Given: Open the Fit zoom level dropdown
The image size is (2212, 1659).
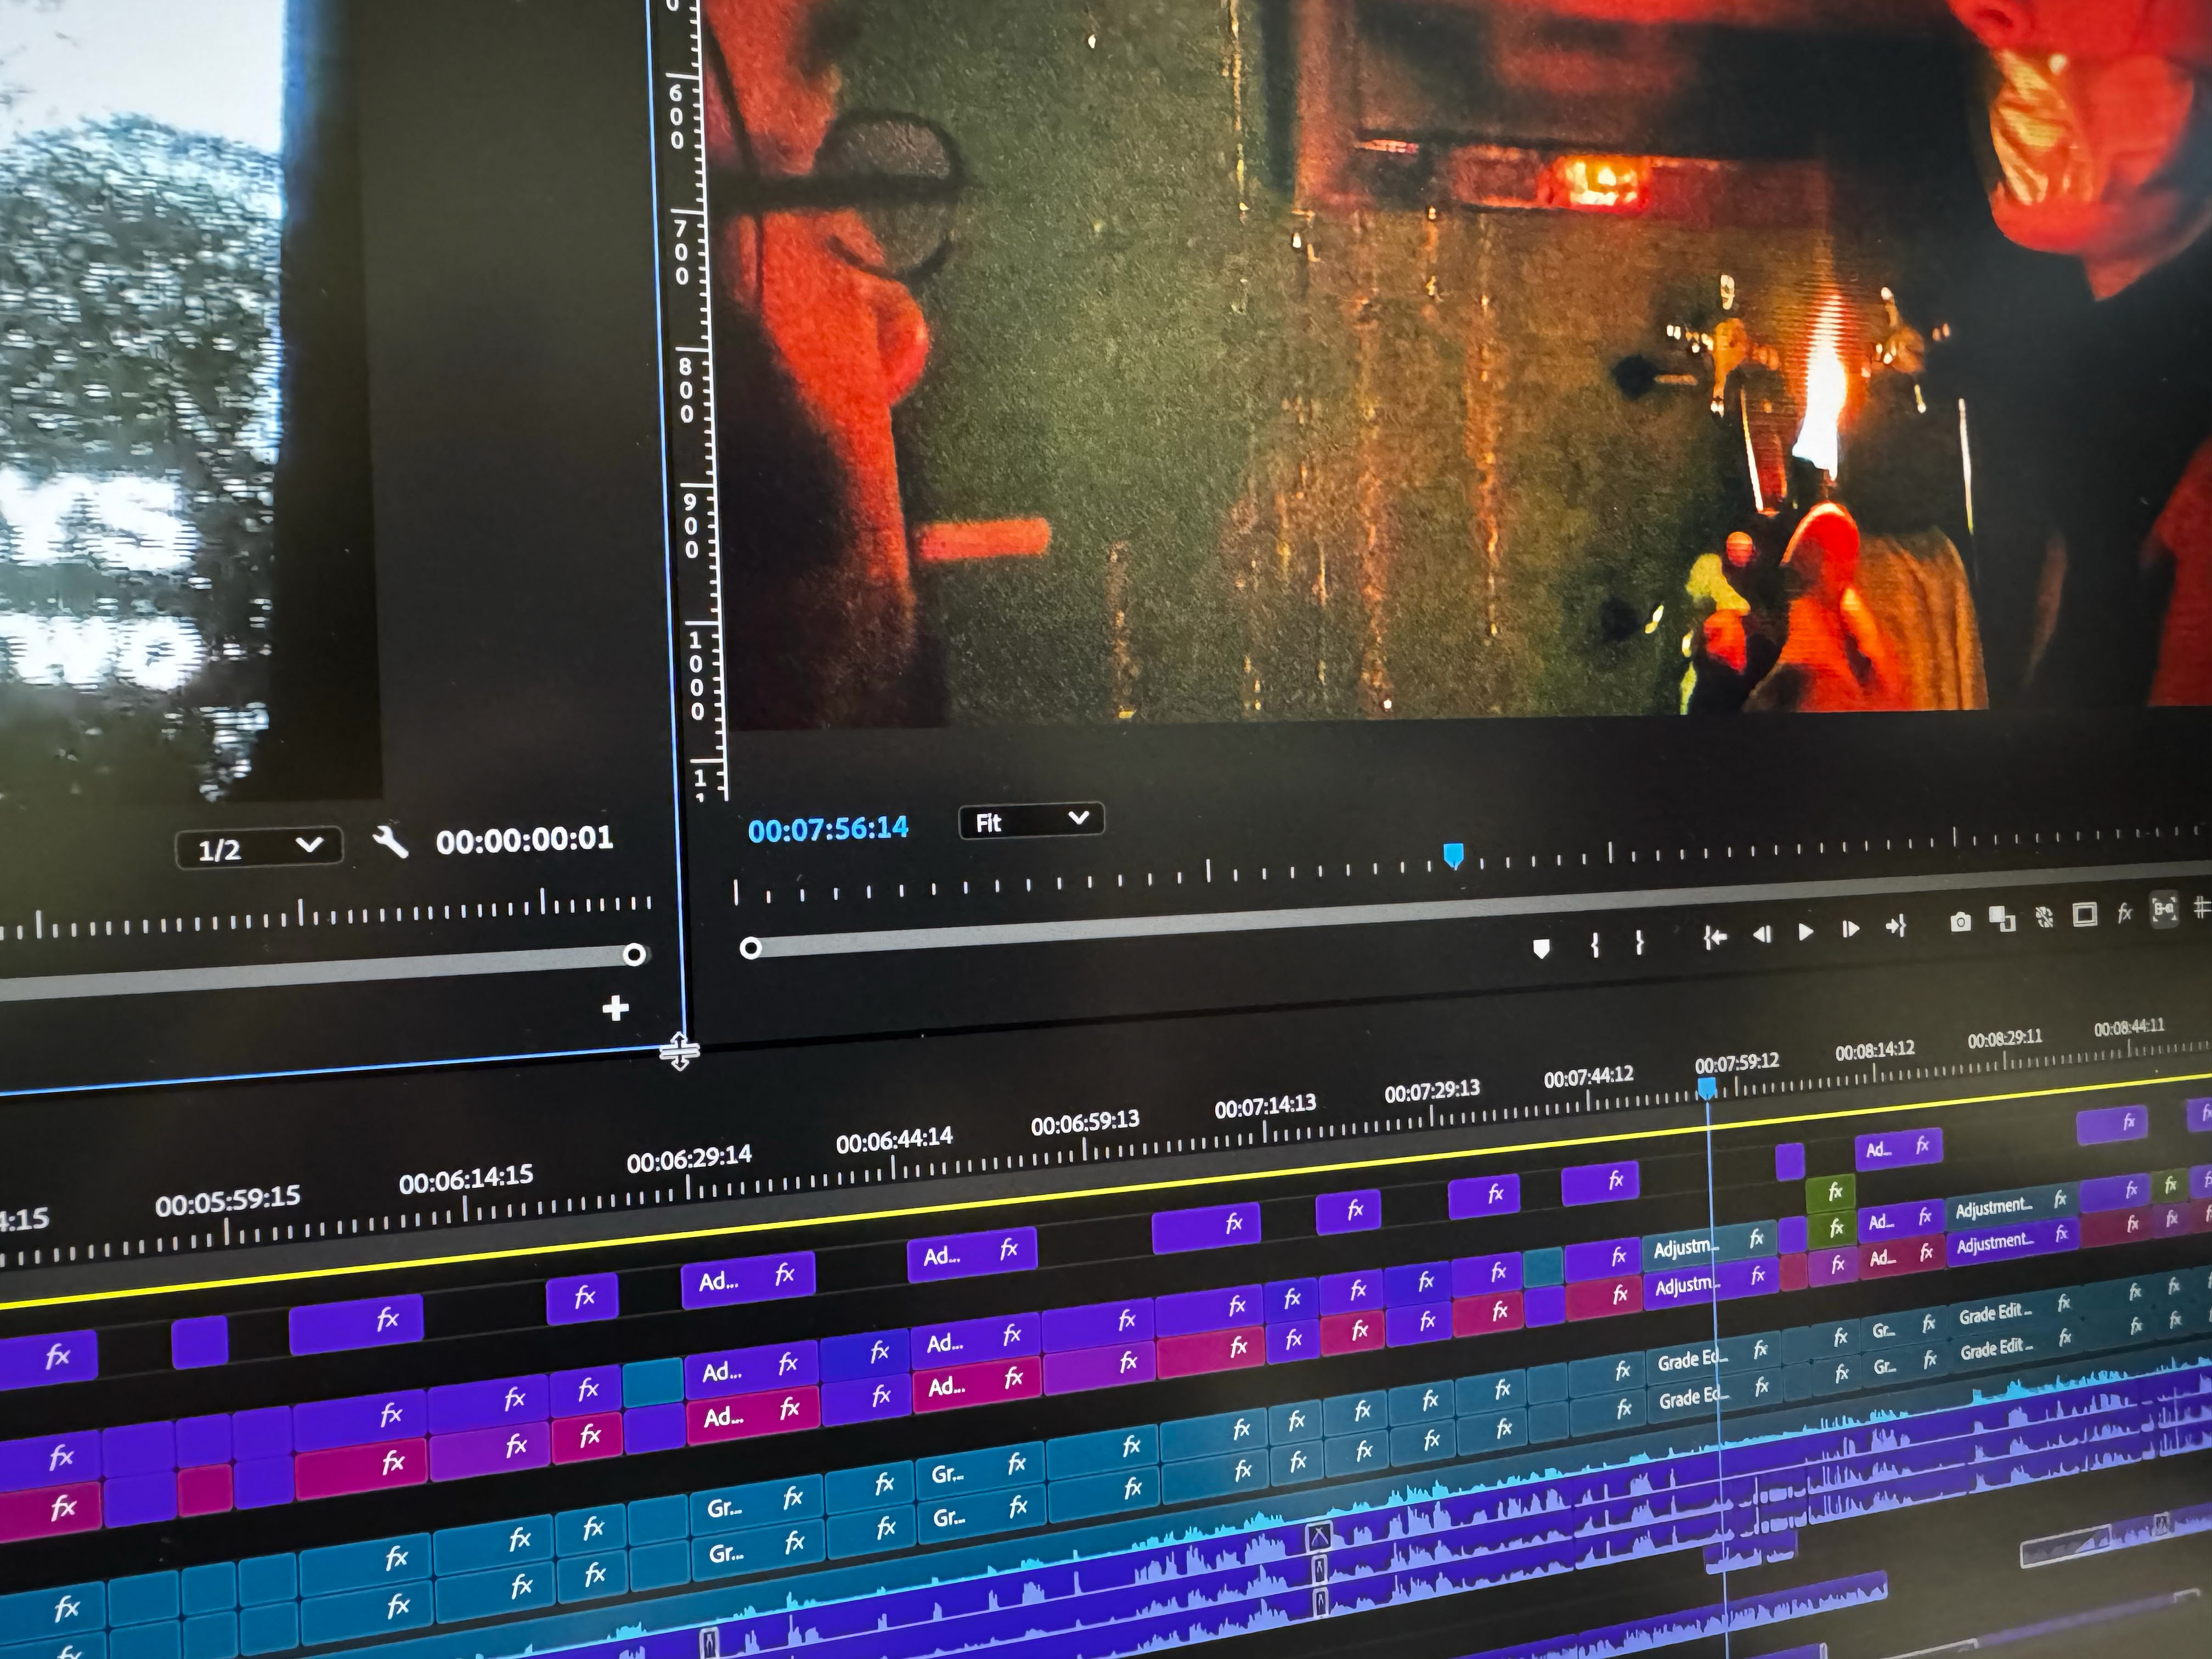Looking at the screenshot, I should pyautogui.click(x=1031, y=821).
